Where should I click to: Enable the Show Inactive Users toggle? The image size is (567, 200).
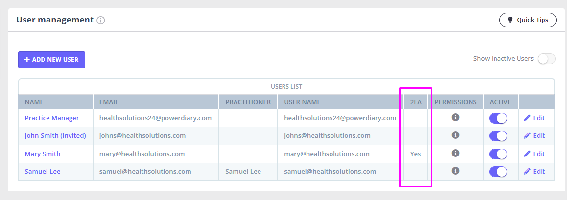click(x=546, y=59)
